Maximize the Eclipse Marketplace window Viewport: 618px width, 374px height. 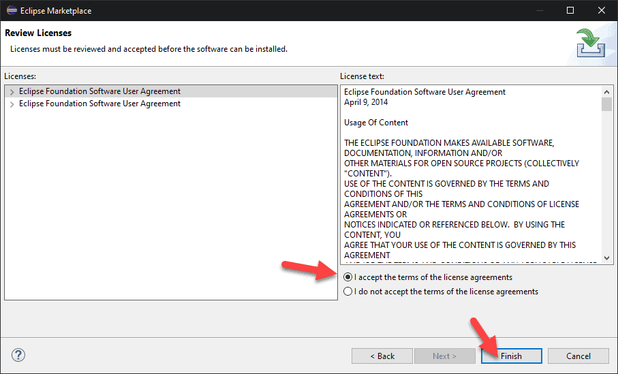(570, 10)
